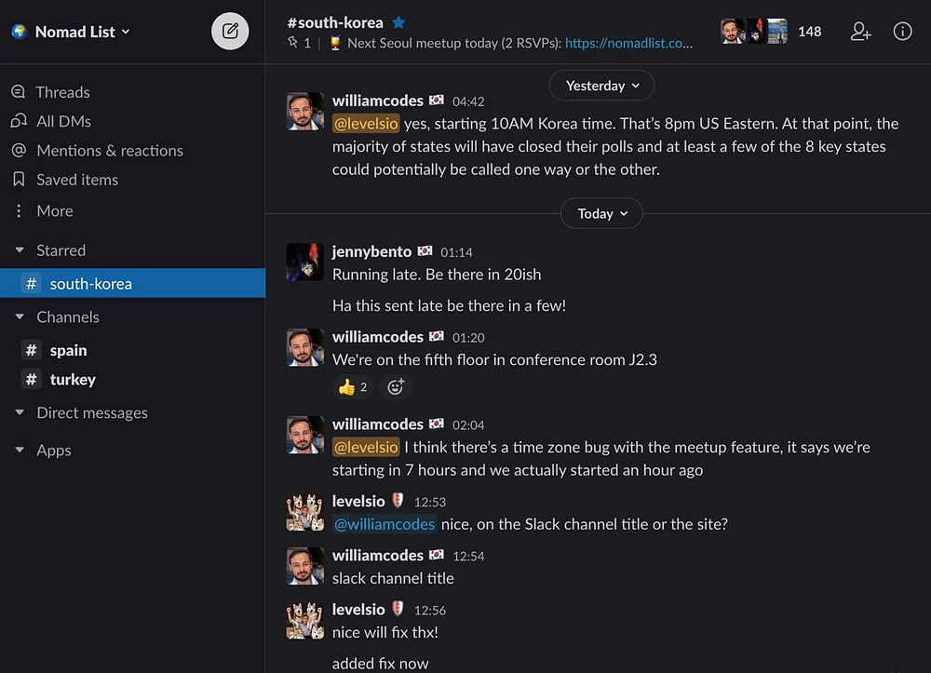Collapse the Channels section
931x673 pixels.
point(20,317)
